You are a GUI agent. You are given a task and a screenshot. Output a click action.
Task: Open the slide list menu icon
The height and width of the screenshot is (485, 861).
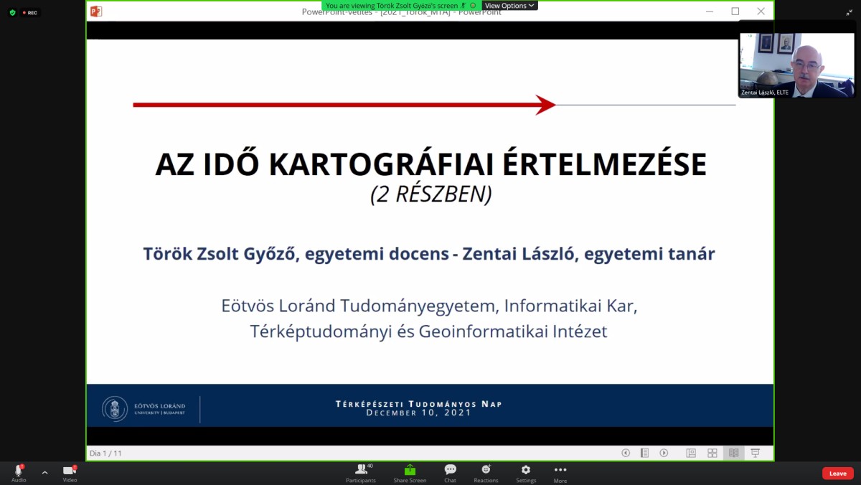[x=644, y=453]
